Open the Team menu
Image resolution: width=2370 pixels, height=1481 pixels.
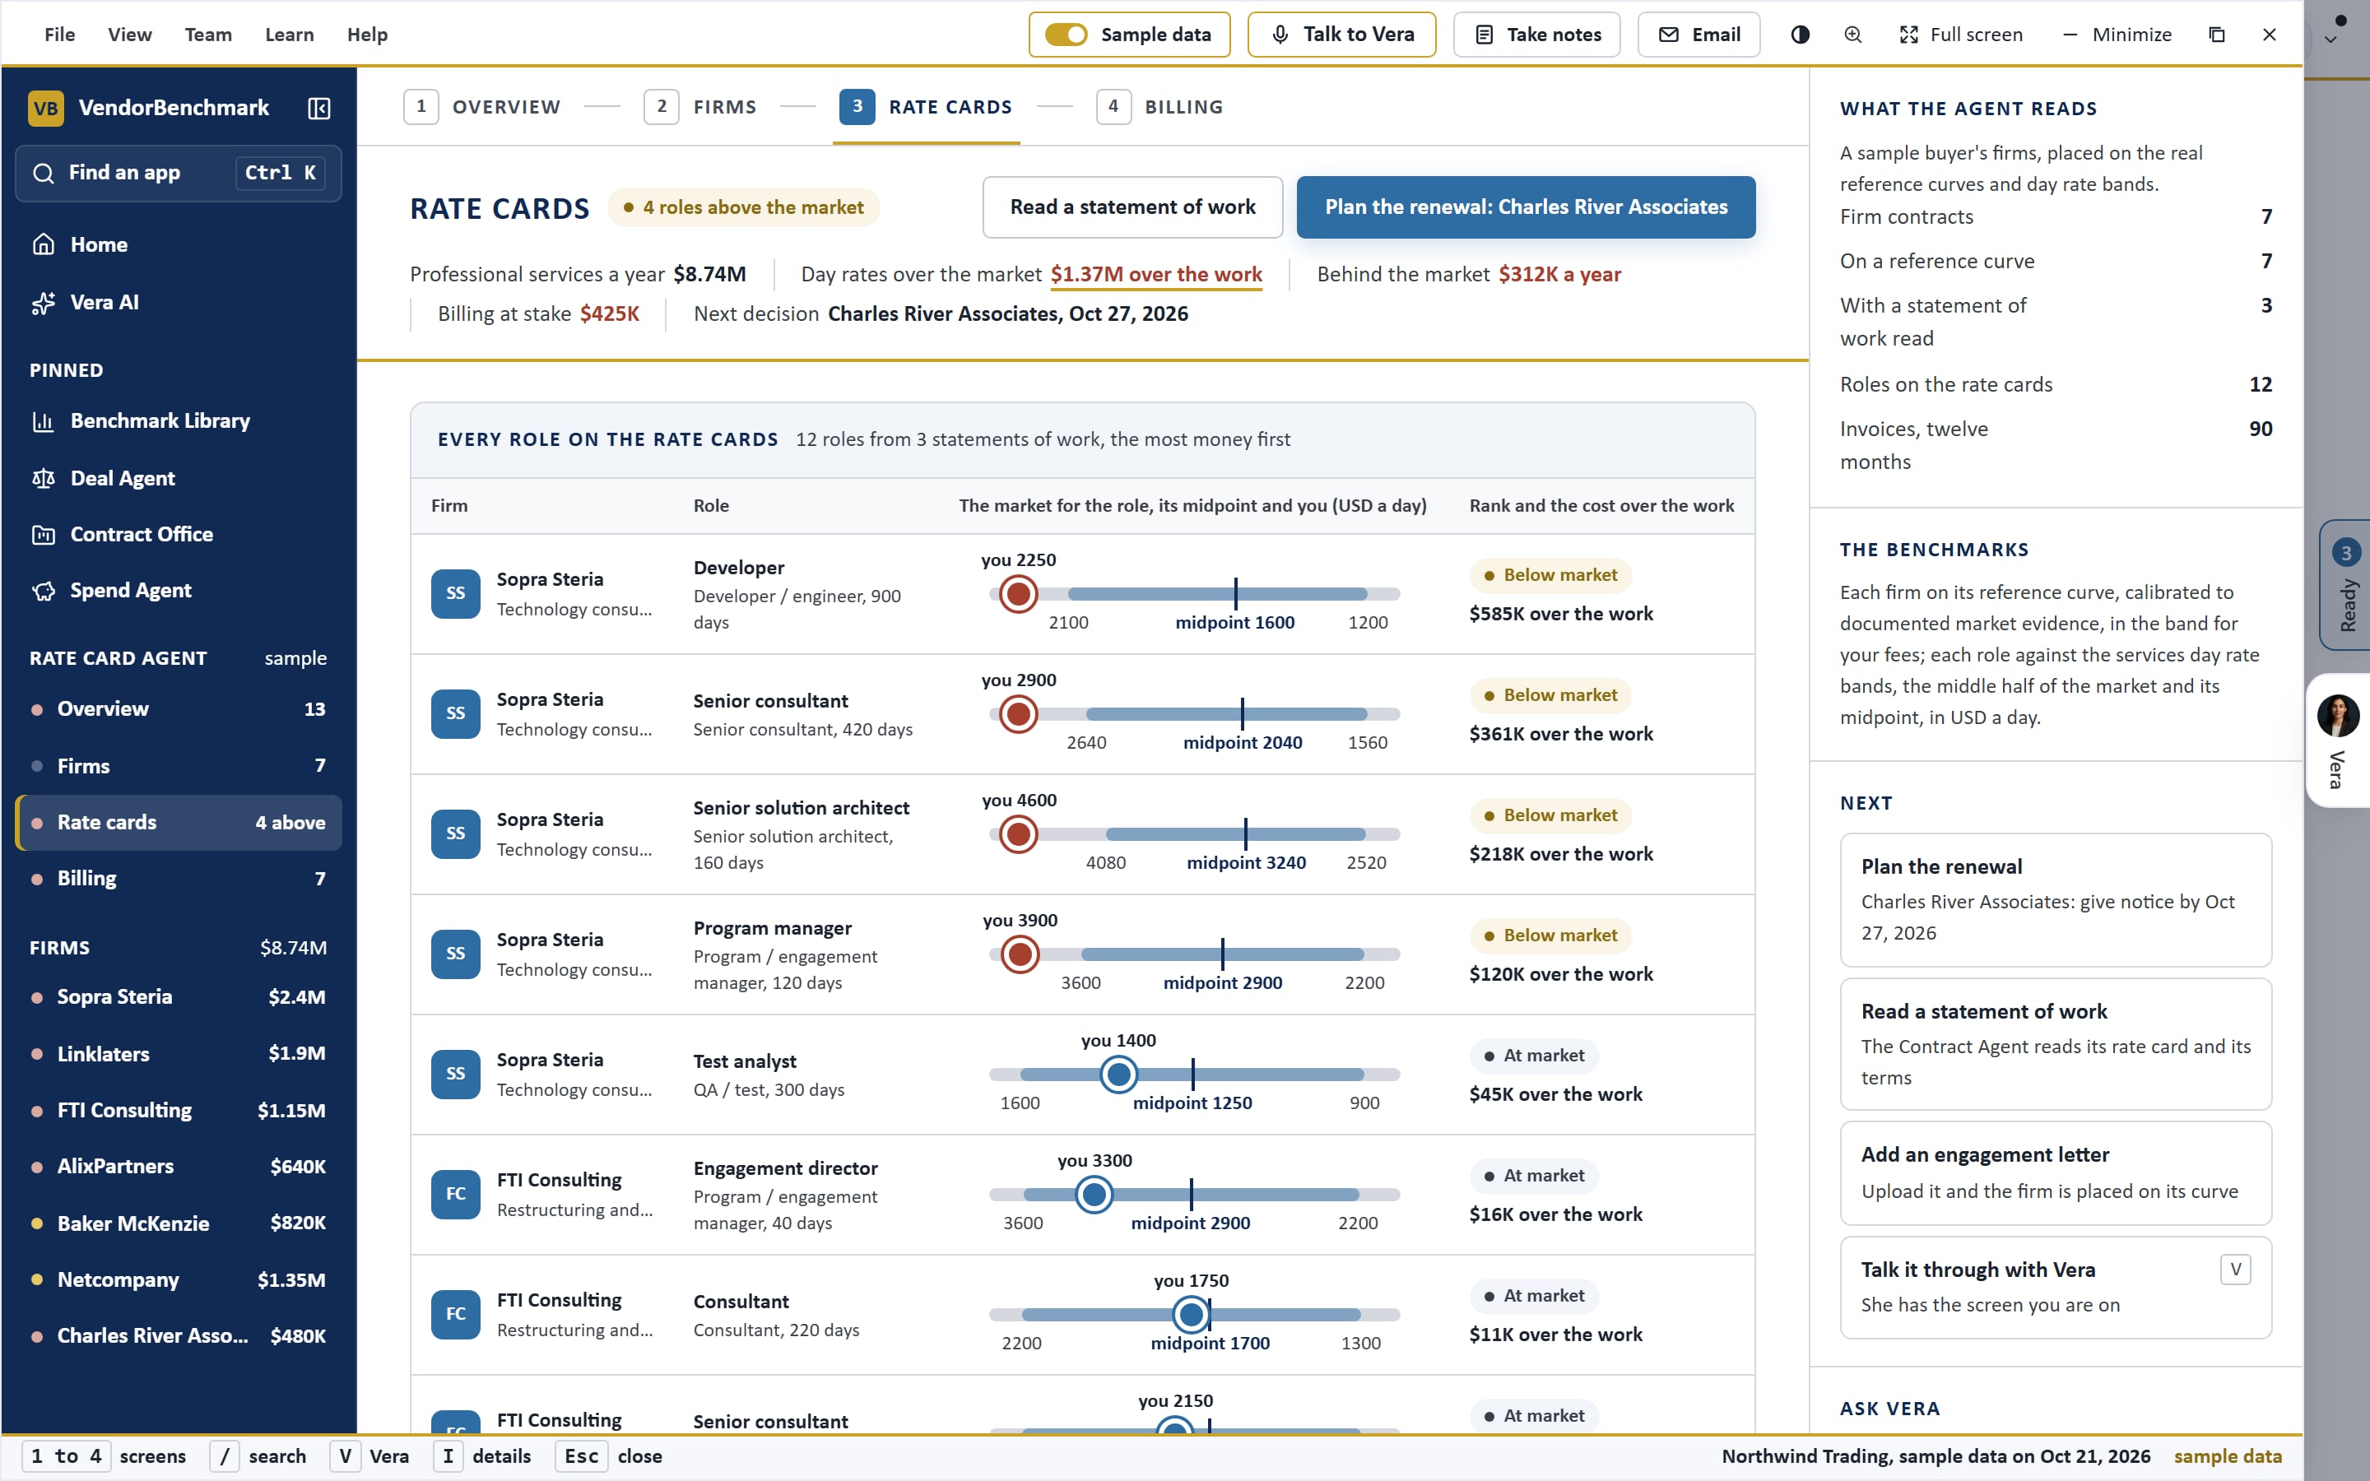click(208, 35)
